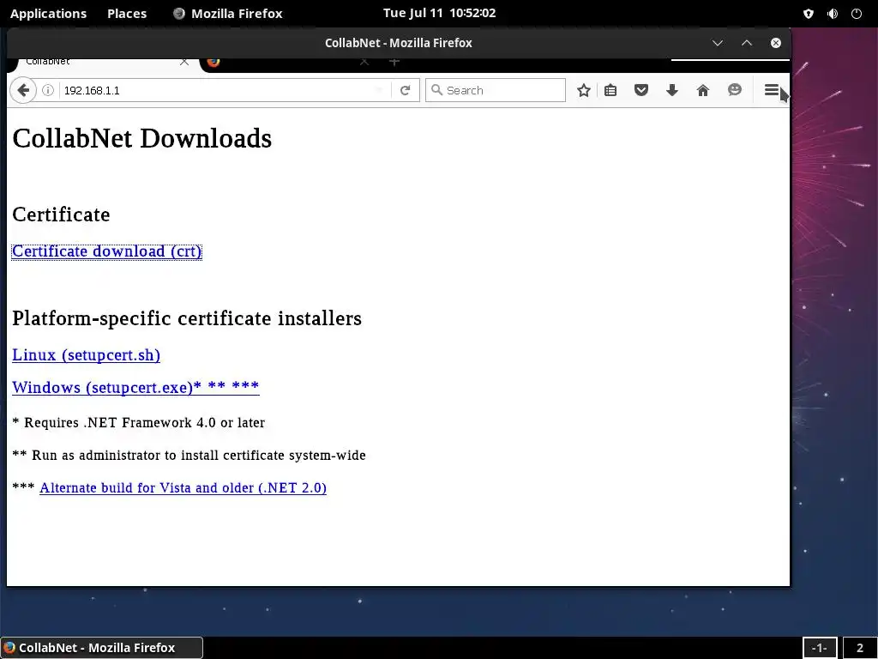Download Certificate download (crt) link
Screen dimensions: 878x659
(x=106, y=251)
